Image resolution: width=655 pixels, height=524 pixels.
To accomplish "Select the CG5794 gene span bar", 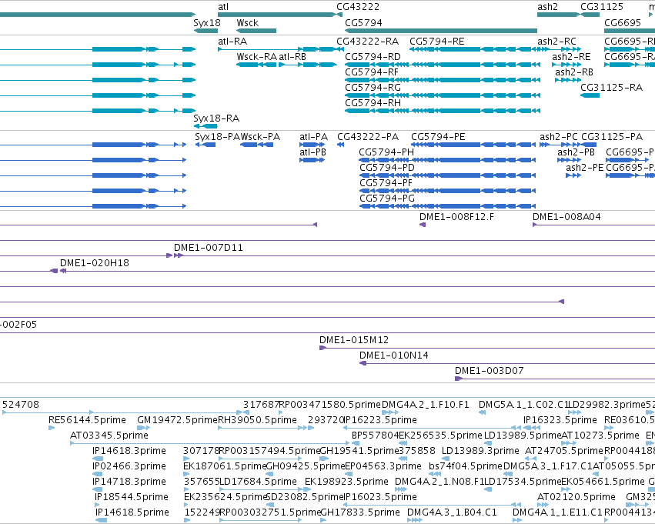I will coord(441,31).
